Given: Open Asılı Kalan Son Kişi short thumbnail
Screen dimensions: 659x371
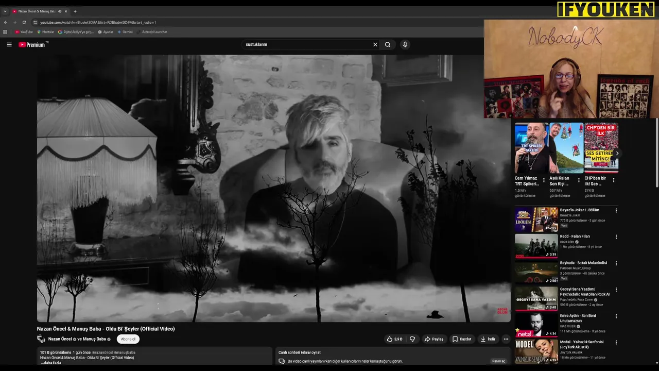Looking at the screenshot, I should point(566,148).
